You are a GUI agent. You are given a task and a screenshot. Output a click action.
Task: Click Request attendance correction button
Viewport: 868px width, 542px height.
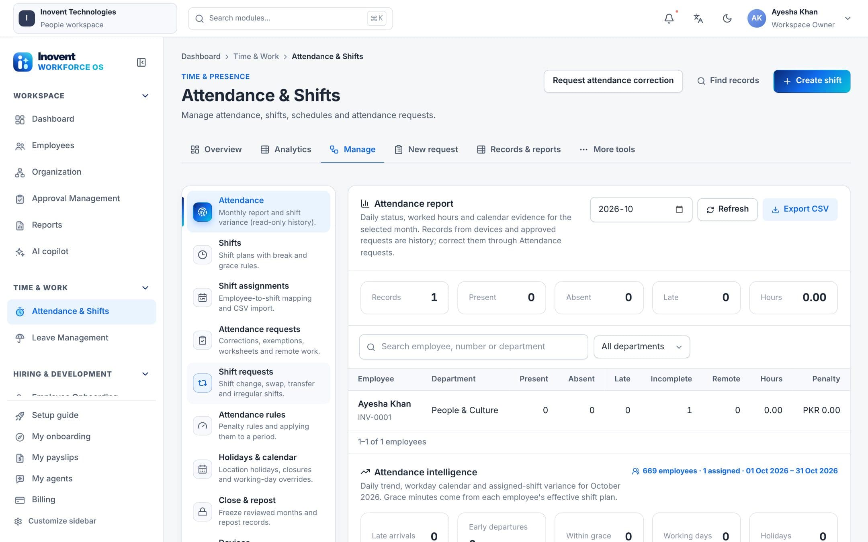click(613, 81)
